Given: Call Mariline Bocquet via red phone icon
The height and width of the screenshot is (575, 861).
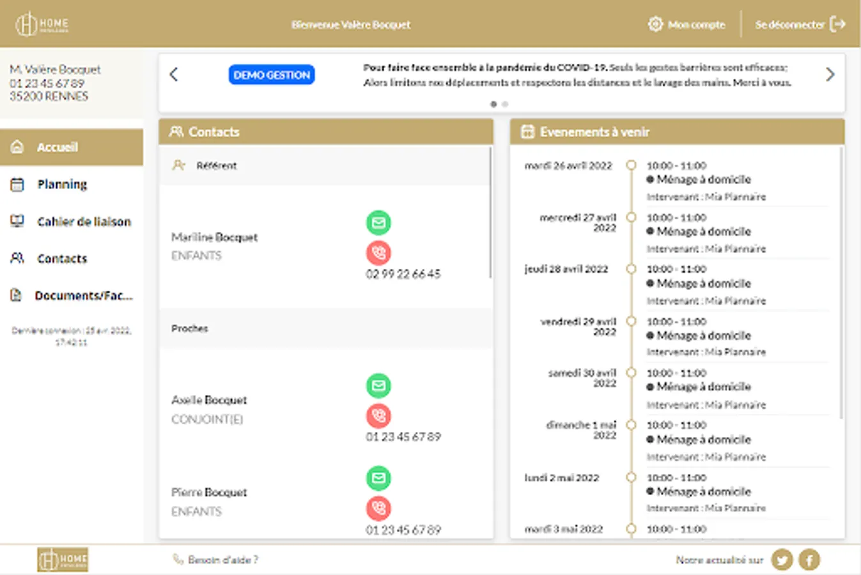Looking at the screenshot, I should tap(378, 253).
